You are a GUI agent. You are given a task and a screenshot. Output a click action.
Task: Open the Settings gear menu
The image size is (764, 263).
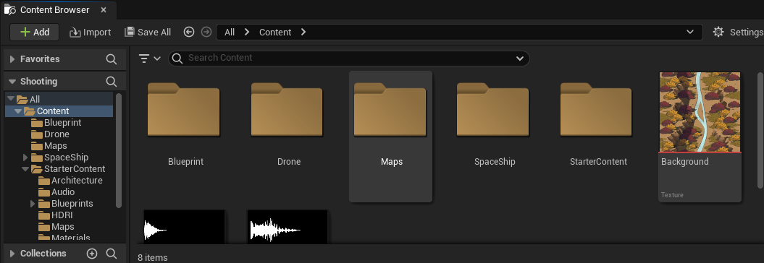738,32
